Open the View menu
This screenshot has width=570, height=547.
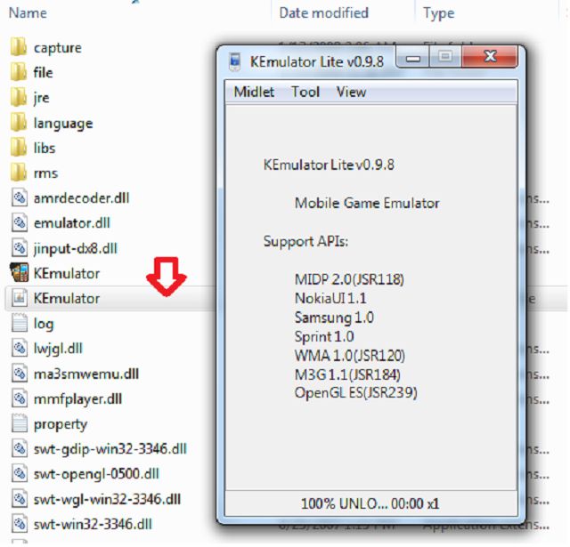click(351, 92)
